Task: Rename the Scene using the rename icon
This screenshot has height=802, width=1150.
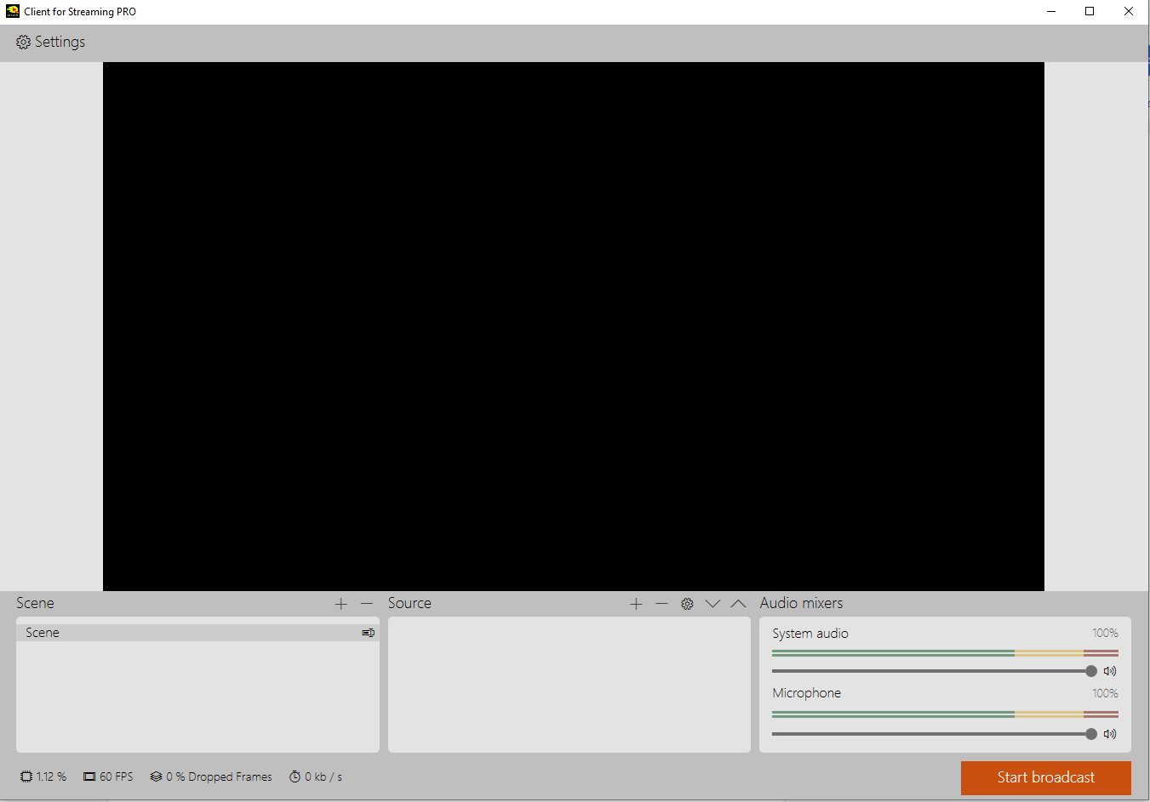Action: click(367, 632)
